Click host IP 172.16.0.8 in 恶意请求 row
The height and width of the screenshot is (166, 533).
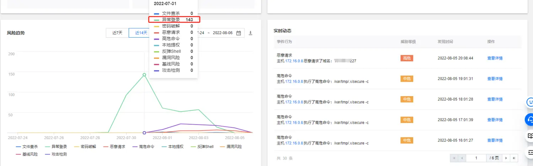point(294,61)
